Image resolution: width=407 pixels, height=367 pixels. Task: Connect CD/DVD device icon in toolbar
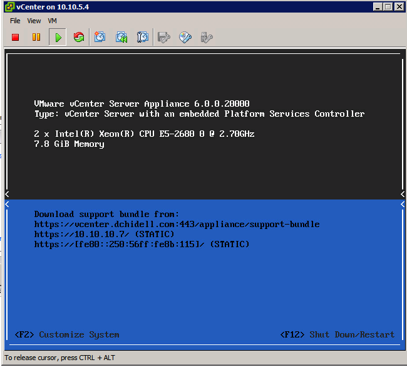[185, 37]
